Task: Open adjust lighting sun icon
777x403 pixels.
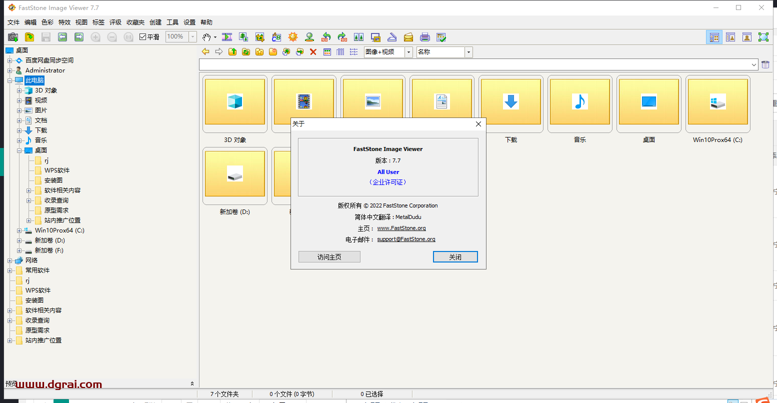Action: click(x=293, y=37)
